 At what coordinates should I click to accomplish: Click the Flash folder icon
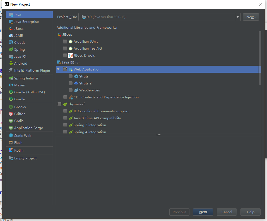point(11,143)
